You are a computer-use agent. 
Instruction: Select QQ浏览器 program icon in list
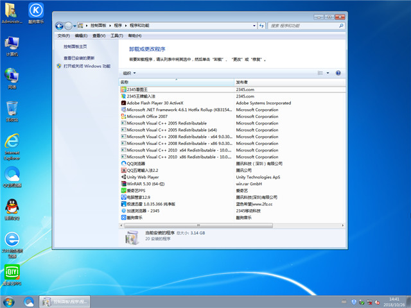(123, 164)
